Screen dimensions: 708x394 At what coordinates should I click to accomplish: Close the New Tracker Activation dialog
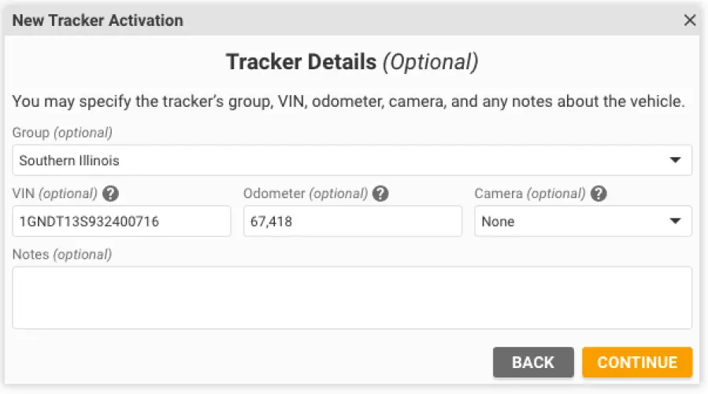point(690,20)
